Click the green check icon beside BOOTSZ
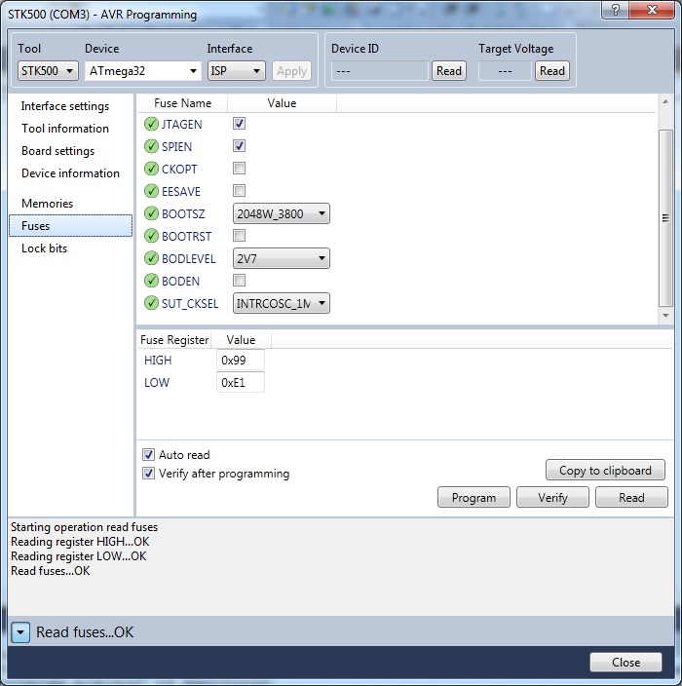682x686 pixels. (151, 214)
